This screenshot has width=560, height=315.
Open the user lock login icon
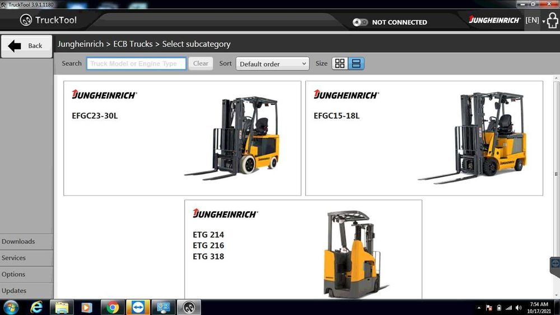(553, 20)
